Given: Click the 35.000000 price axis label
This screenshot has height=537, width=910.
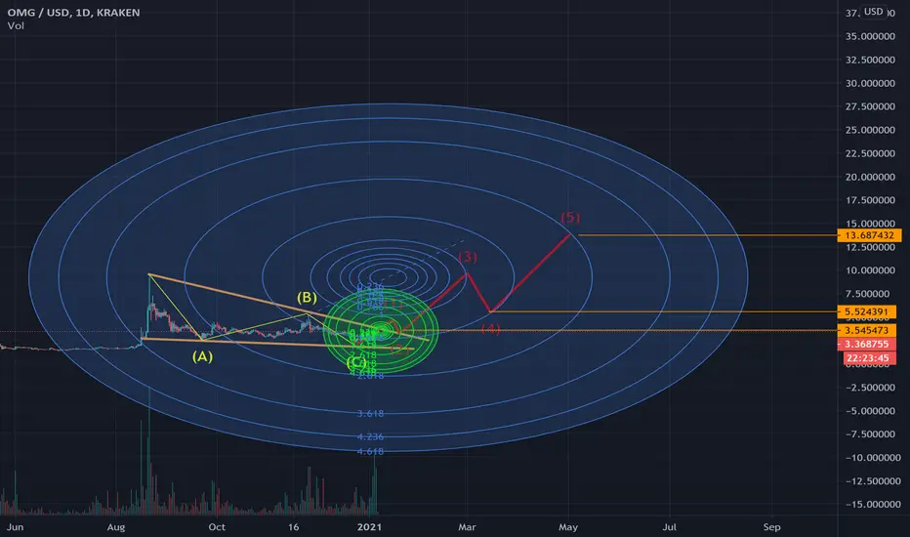Looking at the screenshot, I should [x=870, y=36].
